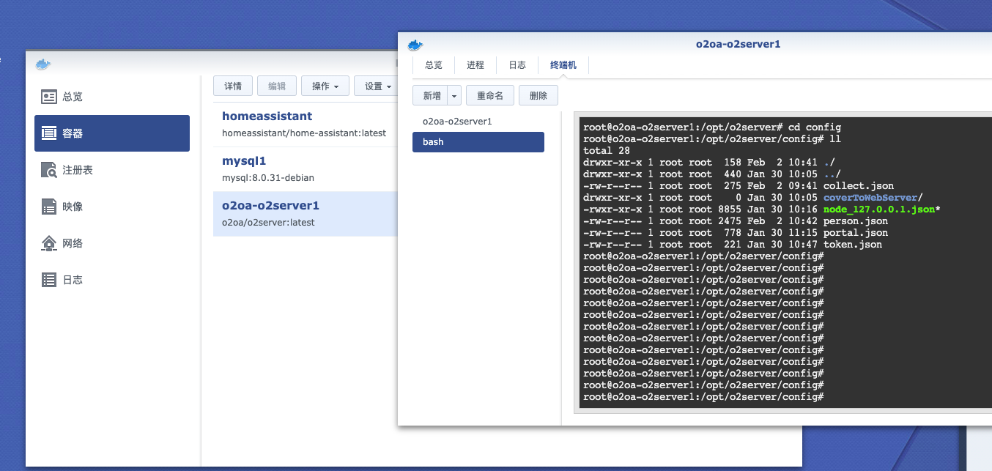Image resolution: width=992 pixels, height=471 pixels.
Task: Expand the dropdown arrow next to 新增
Action: 454,96
